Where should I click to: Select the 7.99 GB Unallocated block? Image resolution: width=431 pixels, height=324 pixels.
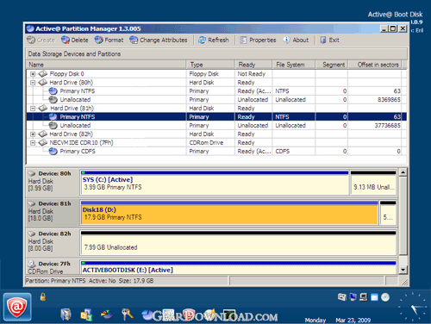(239, 243)
